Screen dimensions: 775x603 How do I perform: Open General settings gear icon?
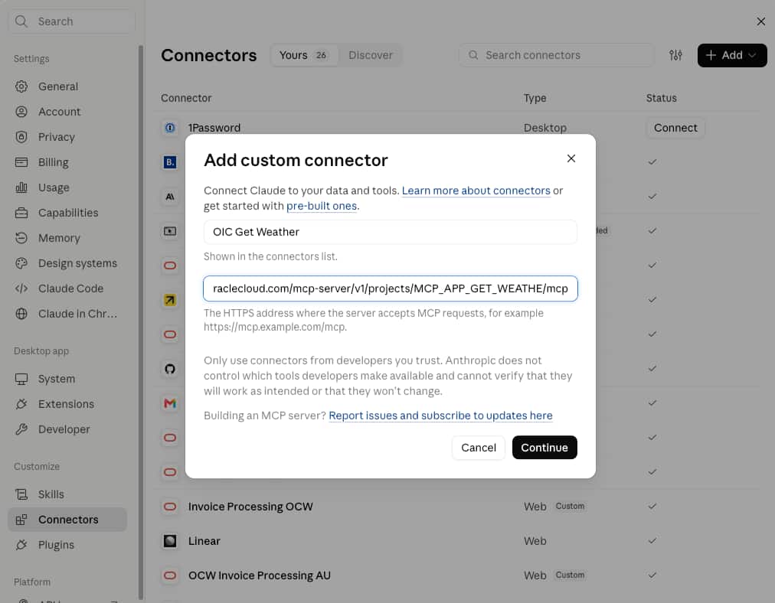click(21, 86)
